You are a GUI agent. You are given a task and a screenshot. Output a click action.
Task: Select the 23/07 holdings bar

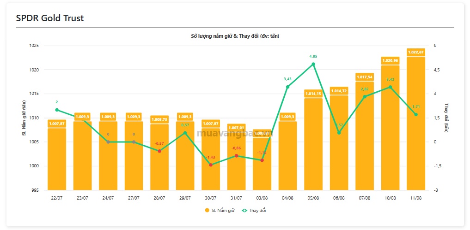pyautogui.click(x=82, y=155)
